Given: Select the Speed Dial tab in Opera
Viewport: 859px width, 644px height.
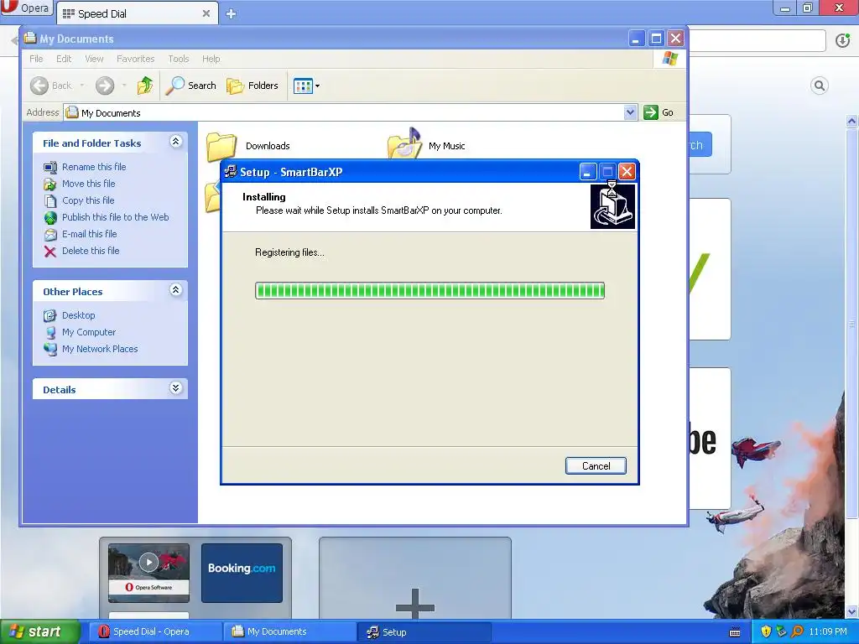Looking at the screenshot, I should click(x=137, y=13).
